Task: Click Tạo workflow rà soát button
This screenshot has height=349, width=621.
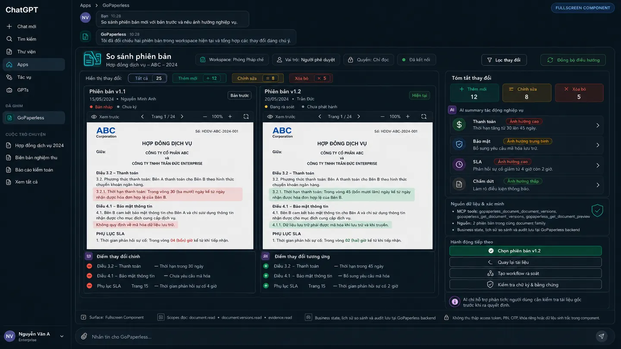Action: pyautogui.click(x=525, y=273)
